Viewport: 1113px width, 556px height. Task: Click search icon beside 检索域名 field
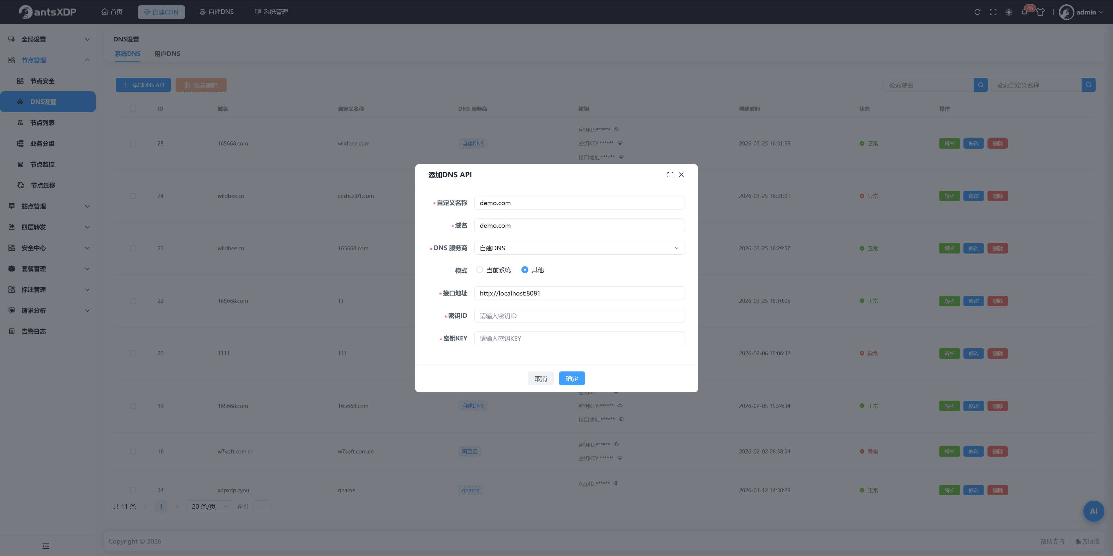981,85
